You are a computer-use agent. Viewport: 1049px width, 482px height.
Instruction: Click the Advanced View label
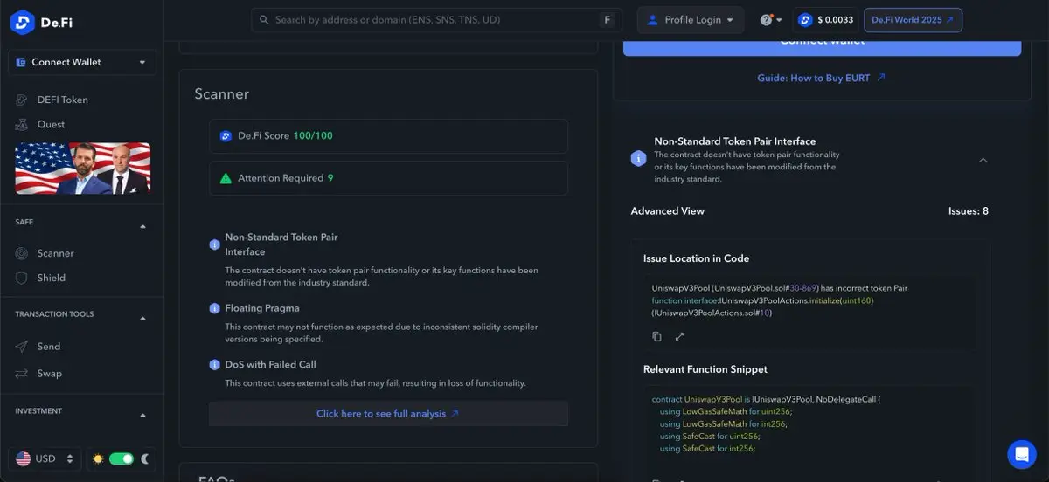pos(668,211)
